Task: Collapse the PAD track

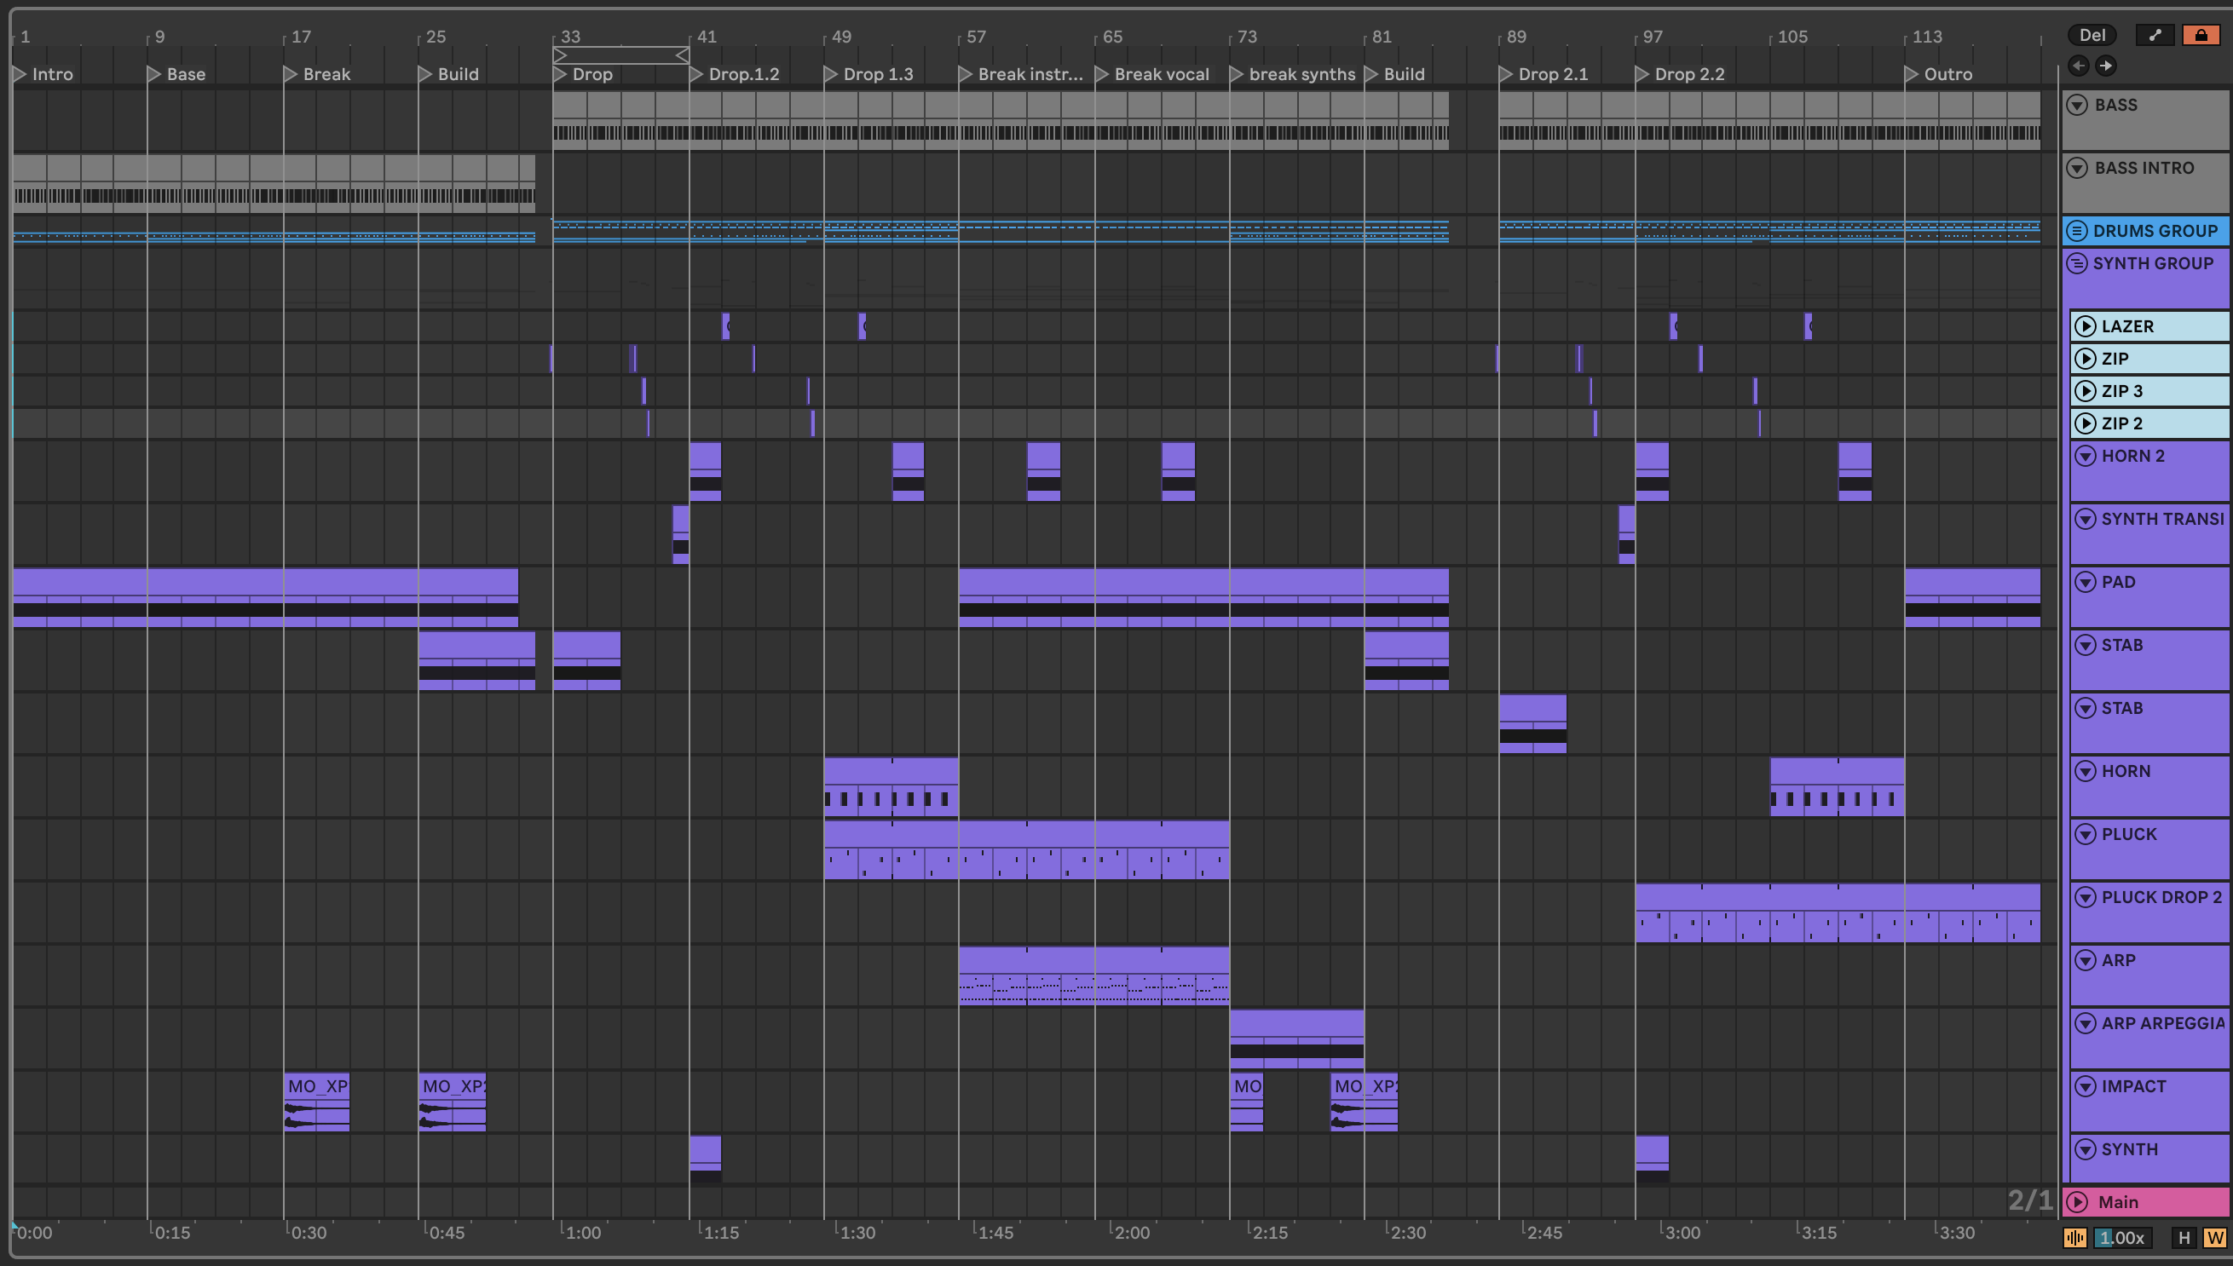Action: tap(2085, 582)
